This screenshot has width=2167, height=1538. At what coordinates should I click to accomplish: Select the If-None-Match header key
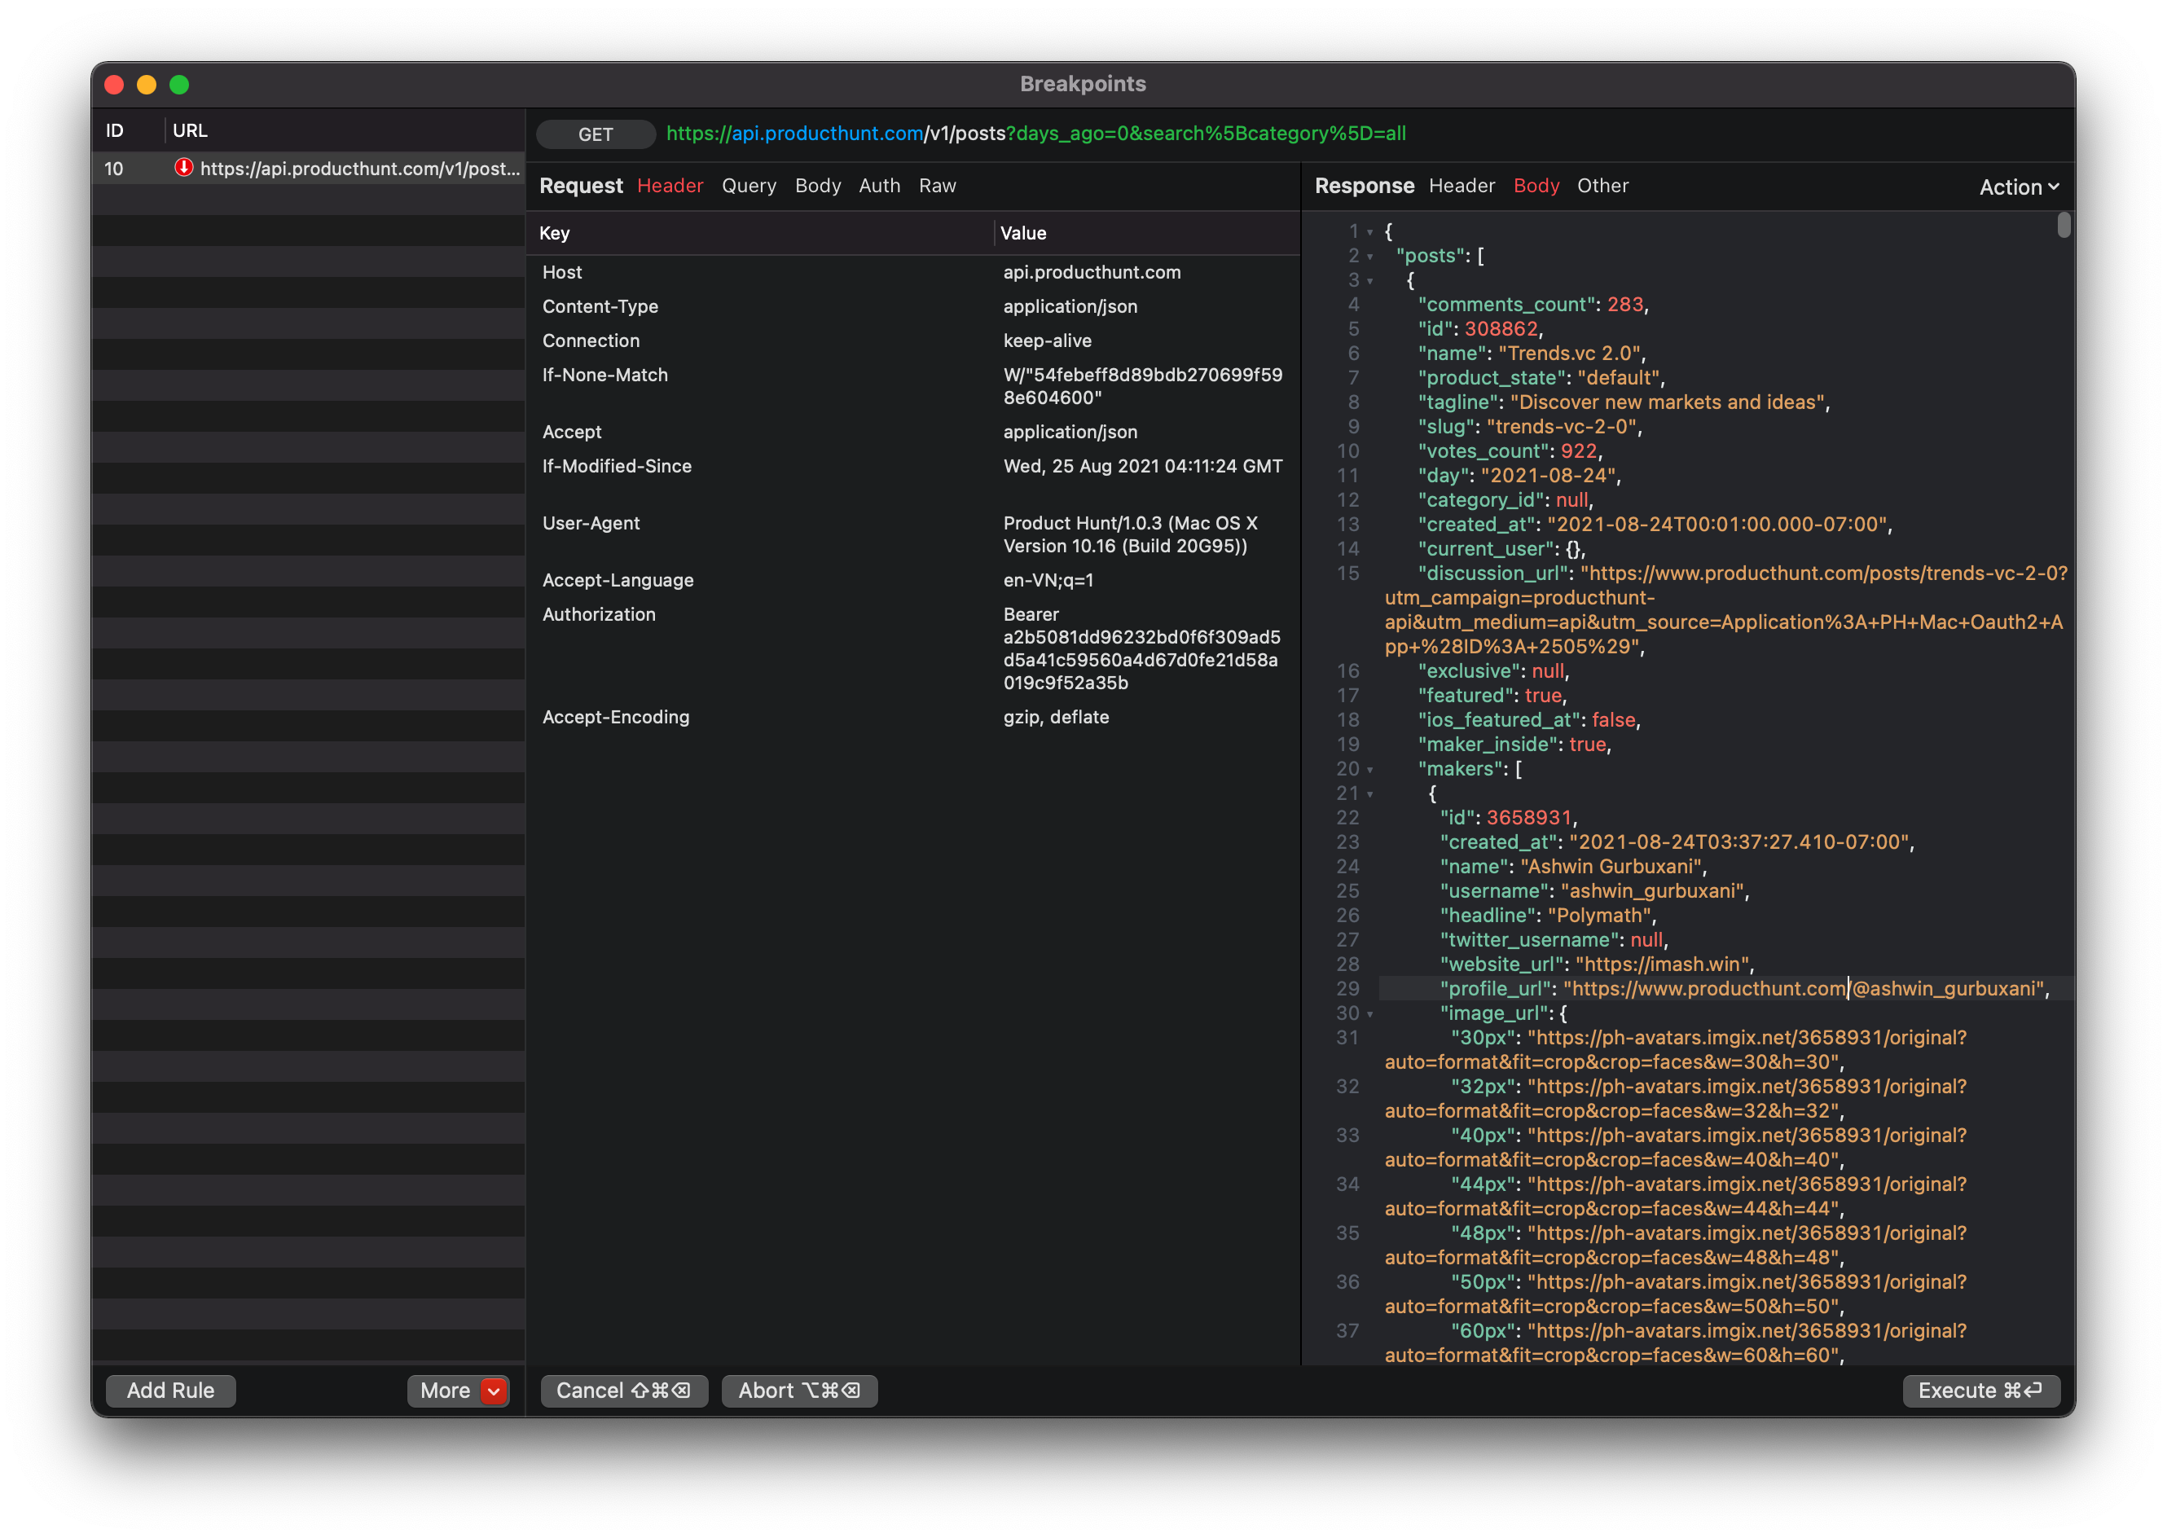pos(604,374)
